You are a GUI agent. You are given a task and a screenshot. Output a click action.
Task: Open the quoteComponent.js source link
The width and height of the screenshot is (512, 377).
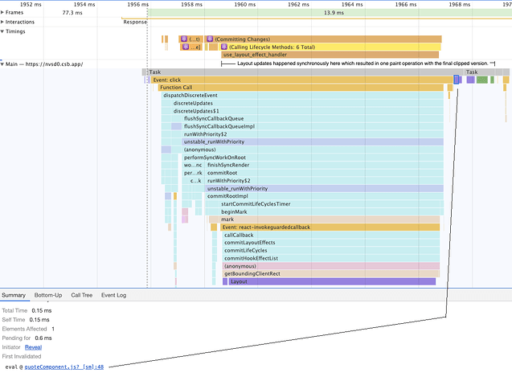coord(64,367)
